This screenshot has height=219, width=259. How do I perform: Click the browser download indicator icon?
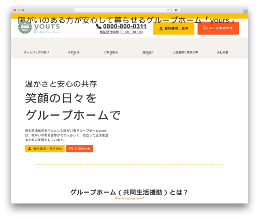coord(176,10)
